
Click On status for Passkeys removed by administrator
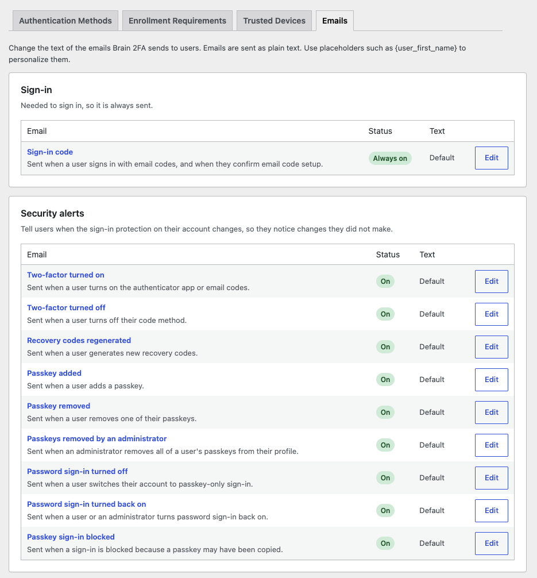pos(385,445)
